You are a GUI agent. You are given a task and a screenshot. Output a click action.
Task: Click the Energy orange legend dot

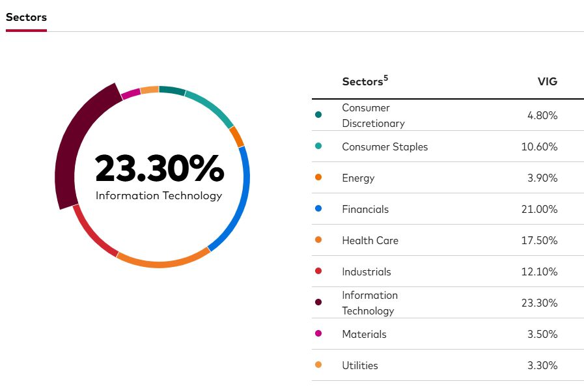point(318,178)
